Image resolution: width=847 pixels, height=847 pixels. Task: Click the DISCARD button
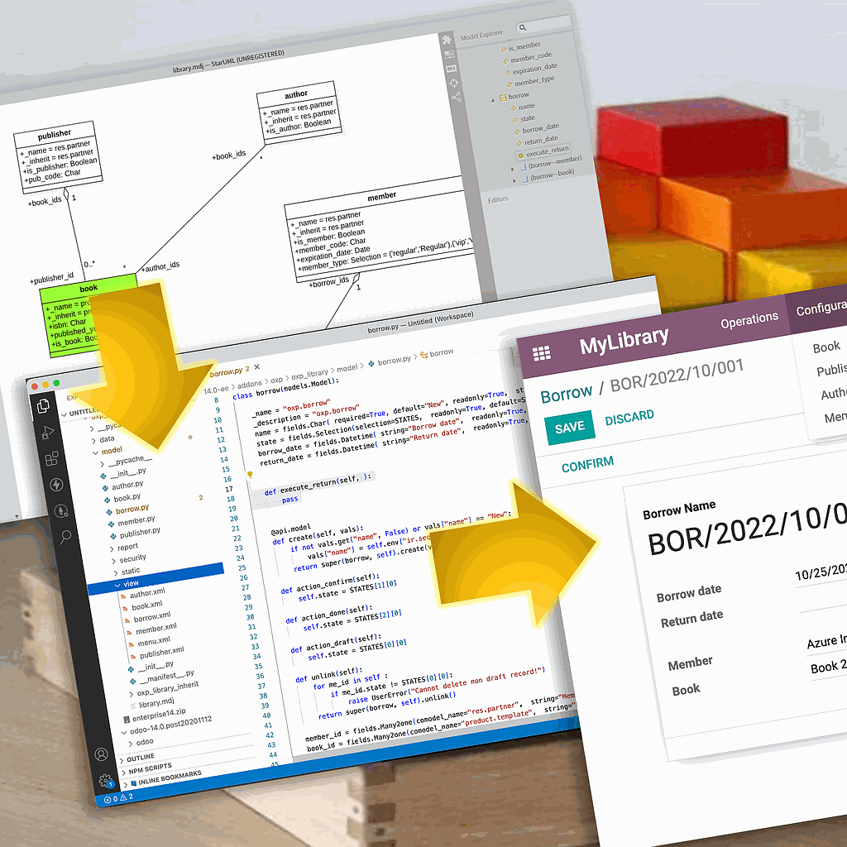pyautogui.click(x=629, y=417)
